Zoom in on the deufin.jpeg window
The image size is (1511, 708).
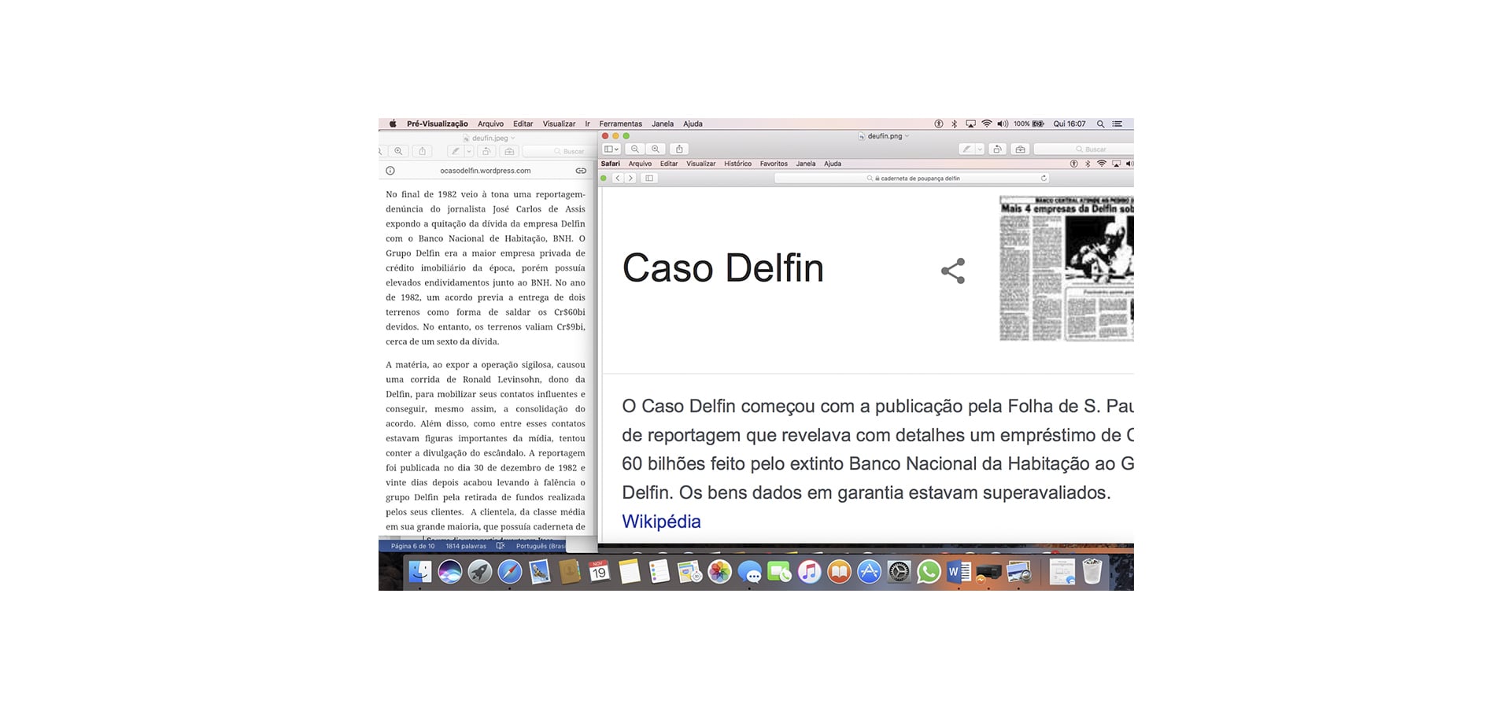pos(399,151)
